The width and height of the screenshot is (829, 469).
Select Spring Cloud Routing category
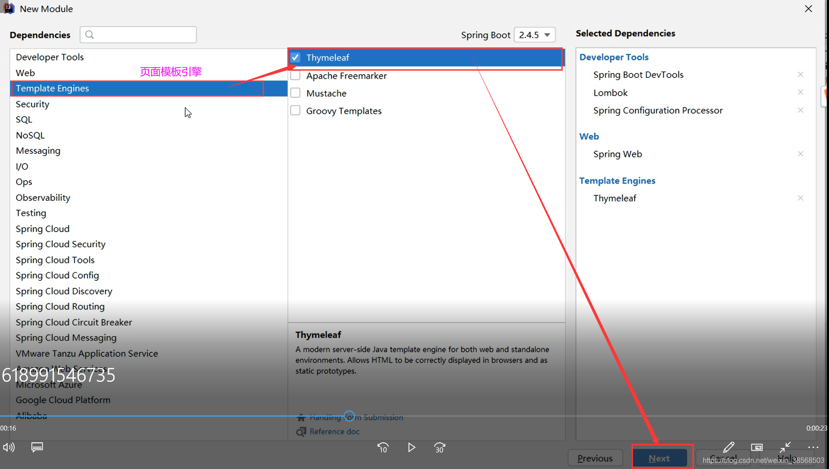pos(149,307)
